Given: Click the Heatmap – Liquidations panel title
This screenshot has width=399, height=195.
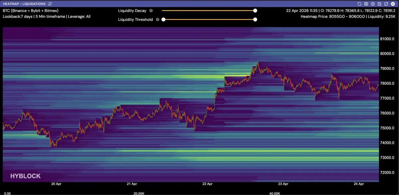Looking at the screenshot, I should pyautogui.click(x=24, y=4).
